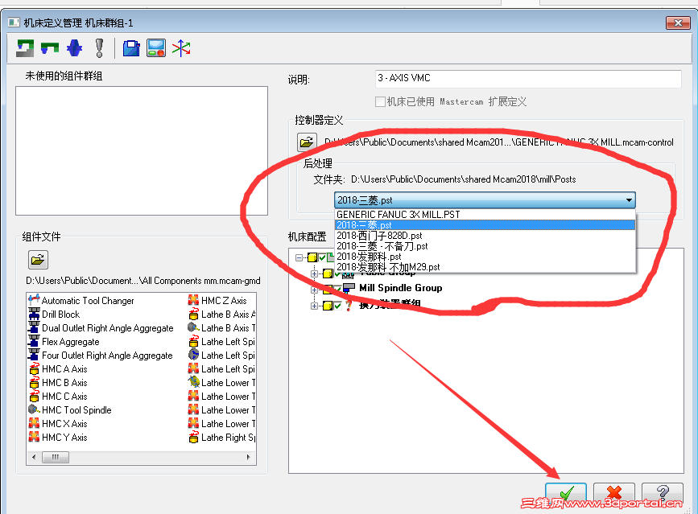Expand the Table Group tree node
Image resolution: width=698 pixels, height=514 pixels.
click(x=314, y=274)
